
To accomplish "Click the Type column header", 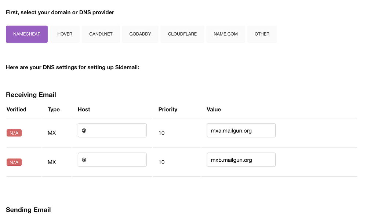I will click(54, 110).
